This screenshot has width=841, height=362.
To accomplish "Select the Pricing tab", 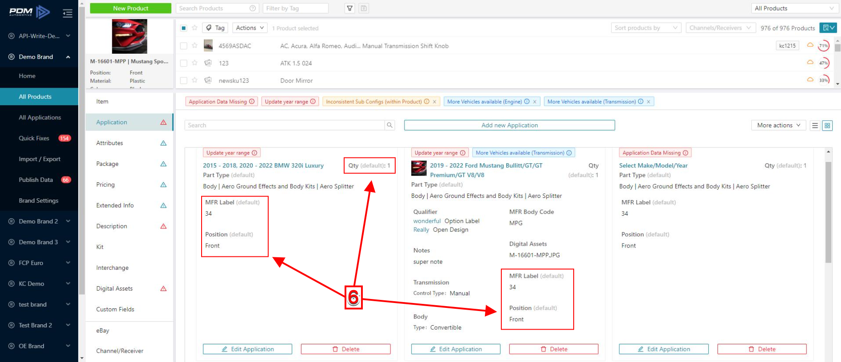I will coord(129,185).
